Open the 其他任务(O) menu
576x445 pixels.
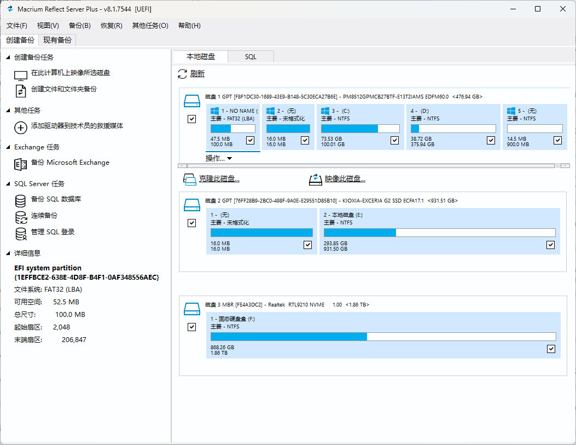pyautogui.click(x=150, y=26)
